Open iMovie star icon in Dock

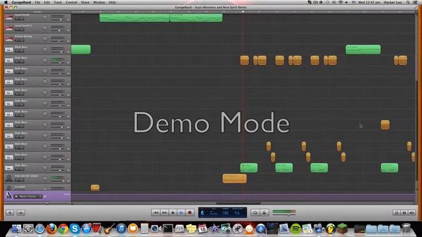(x=214, y=228)
